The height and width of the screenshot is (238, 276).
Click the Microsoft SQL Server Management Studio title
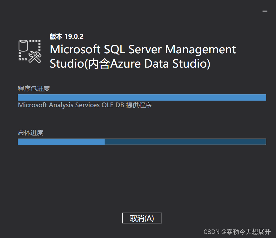point(143,56)
